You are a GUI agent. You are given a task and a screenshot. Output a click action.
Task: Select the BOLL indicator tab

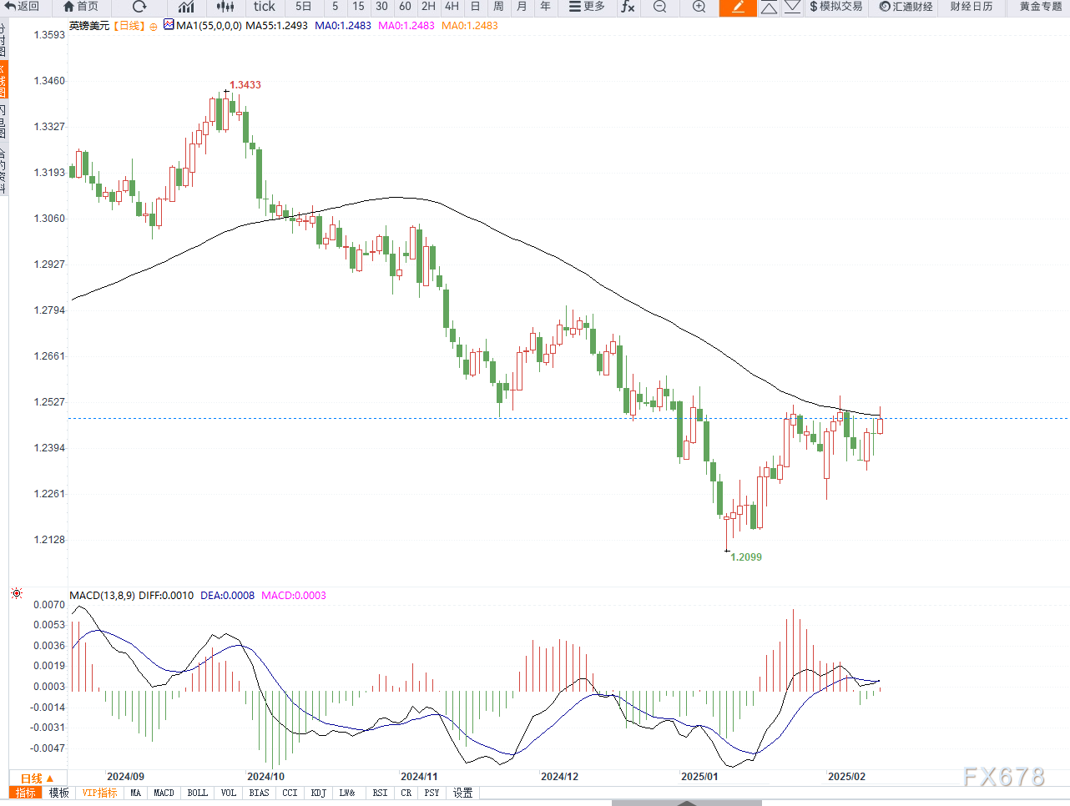tap(198, 793)
